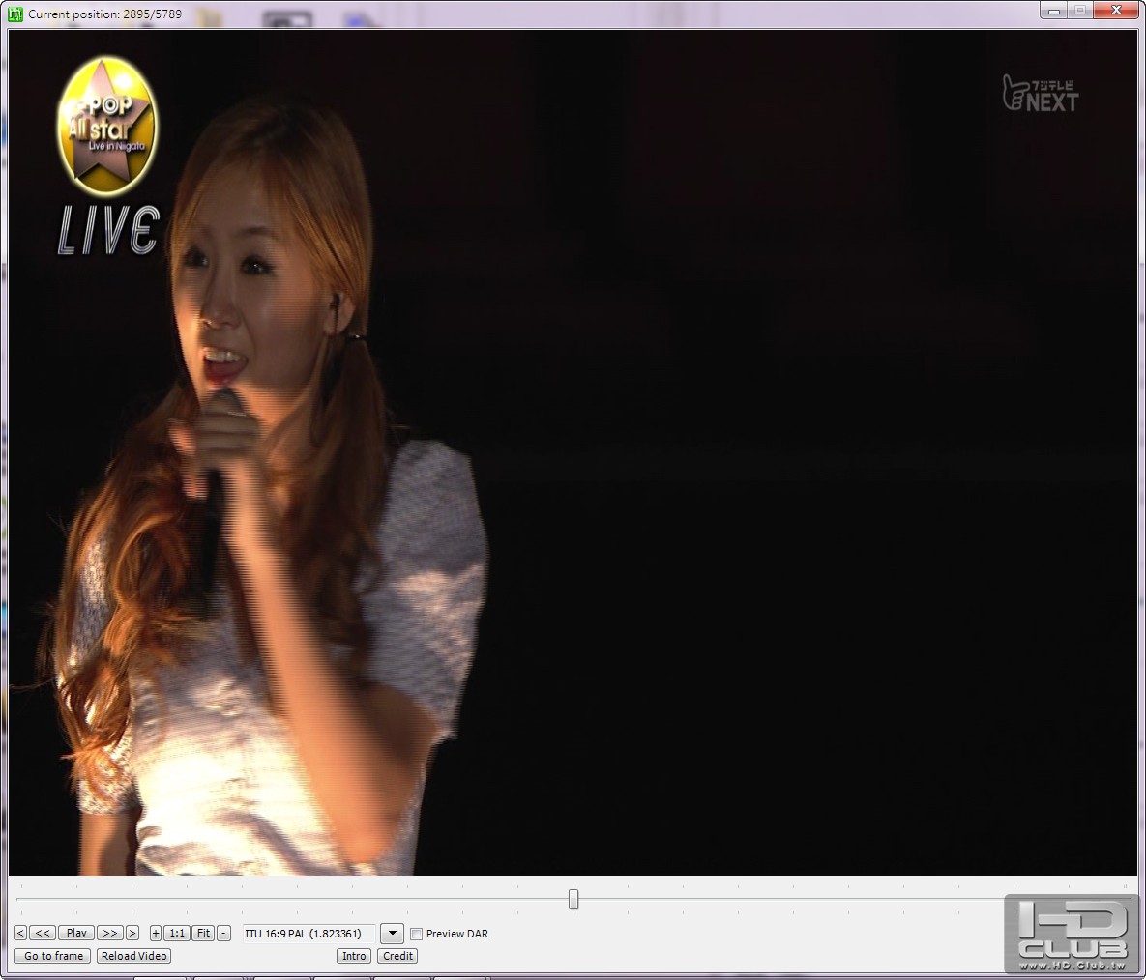Image resolution: width=1146 pixels, height=980 pixels.
Task: Enable the Preview DAR checkbox
Action: [x=417, y=934]
